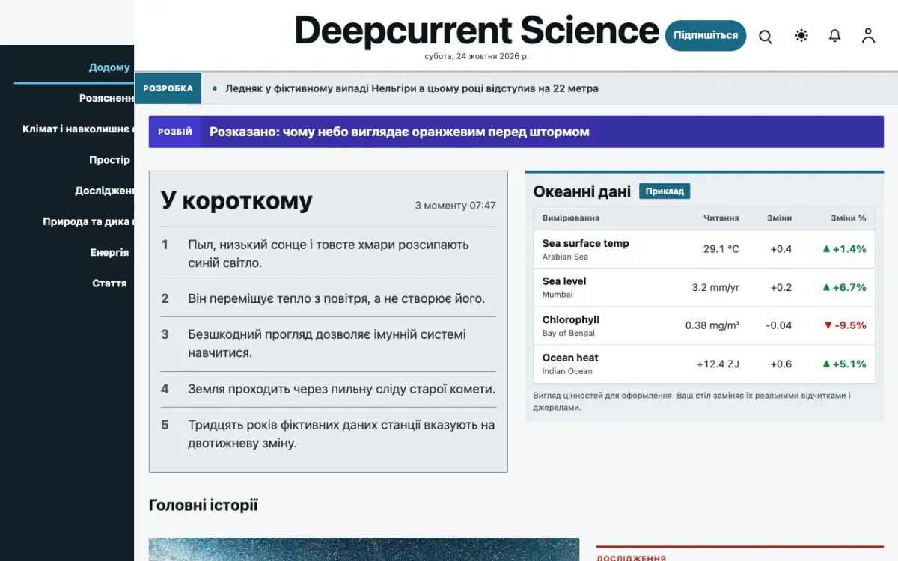Click the Зміни % column header
The height and width of the screenshot is (561, 898).
(x=848, y=218)
